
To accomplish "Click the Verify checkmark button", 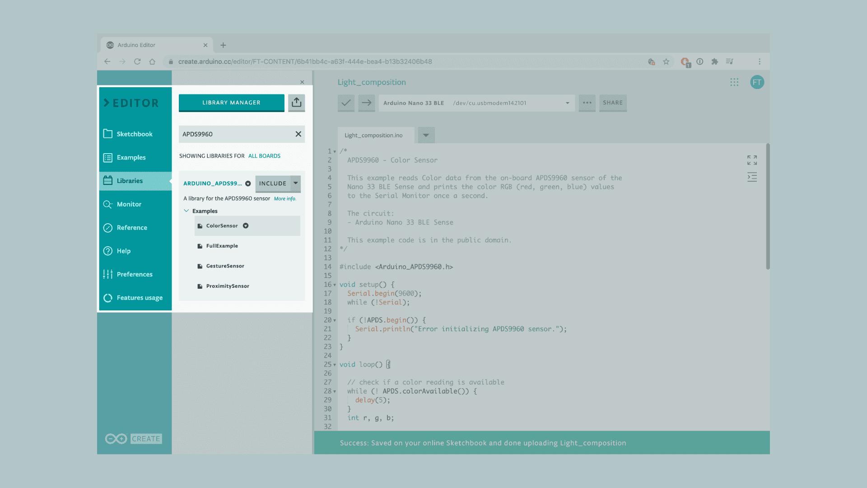I will pos(346,103).
